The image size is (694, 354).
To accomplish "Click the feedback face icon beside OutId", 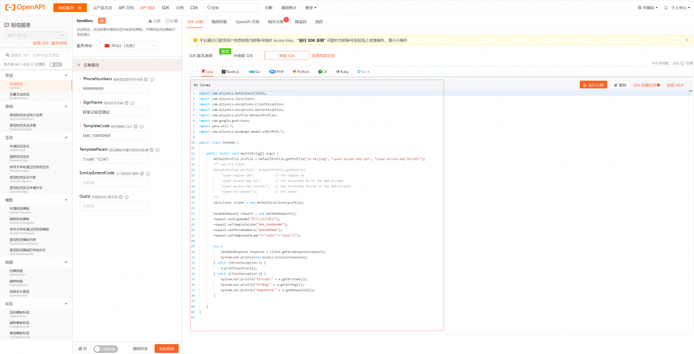I will (126, 197).
